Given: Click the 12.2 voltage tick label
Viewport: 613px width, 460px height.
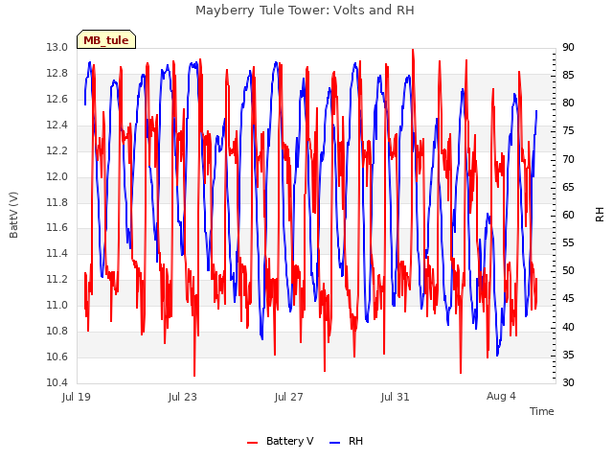Looking at the screenshot, I should (x=57, y=151).
